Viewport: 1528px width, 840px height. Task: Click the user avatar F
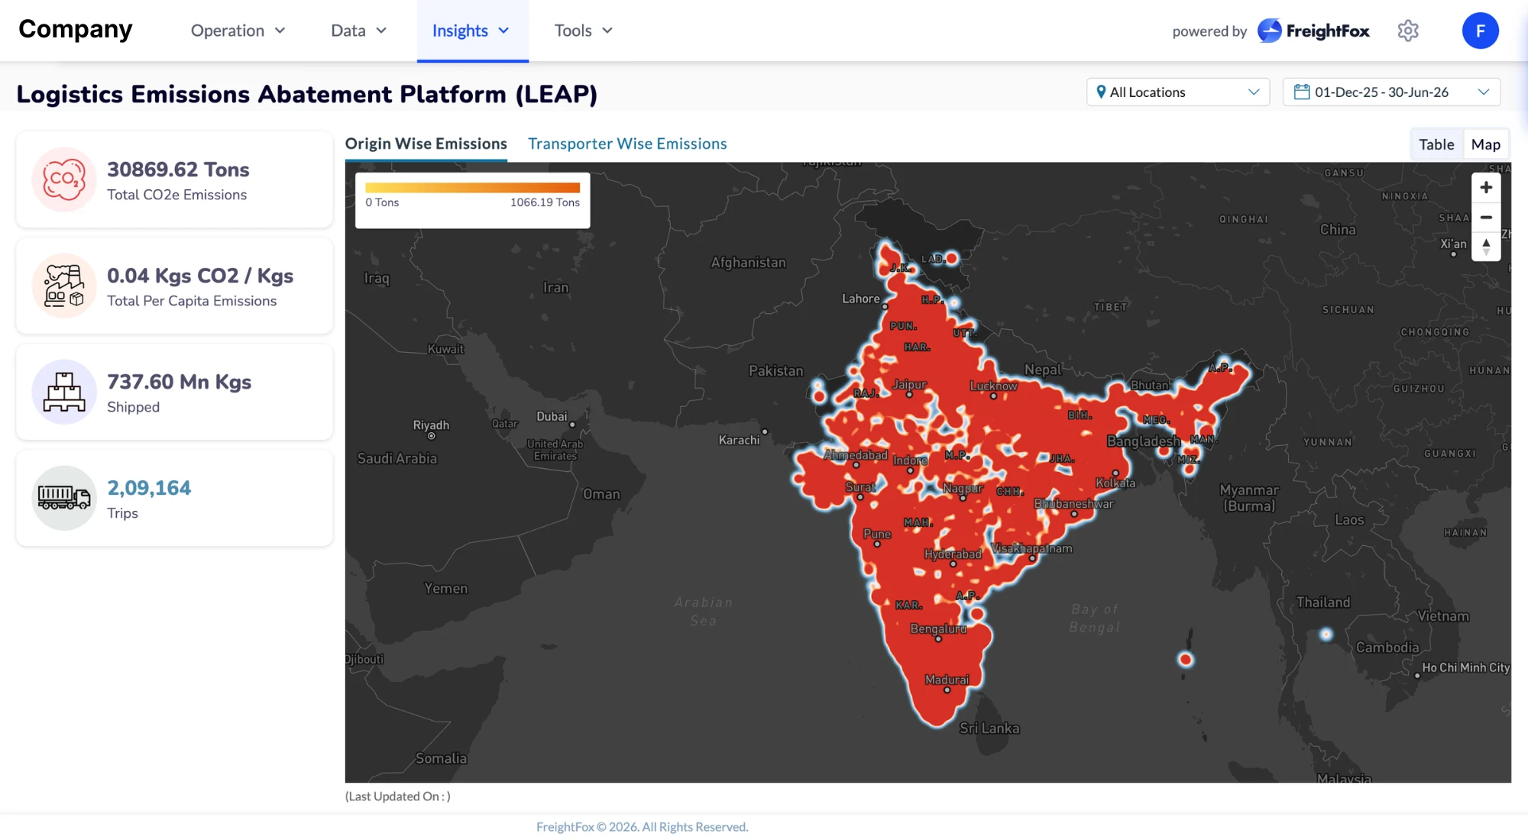pos(1480,31)
